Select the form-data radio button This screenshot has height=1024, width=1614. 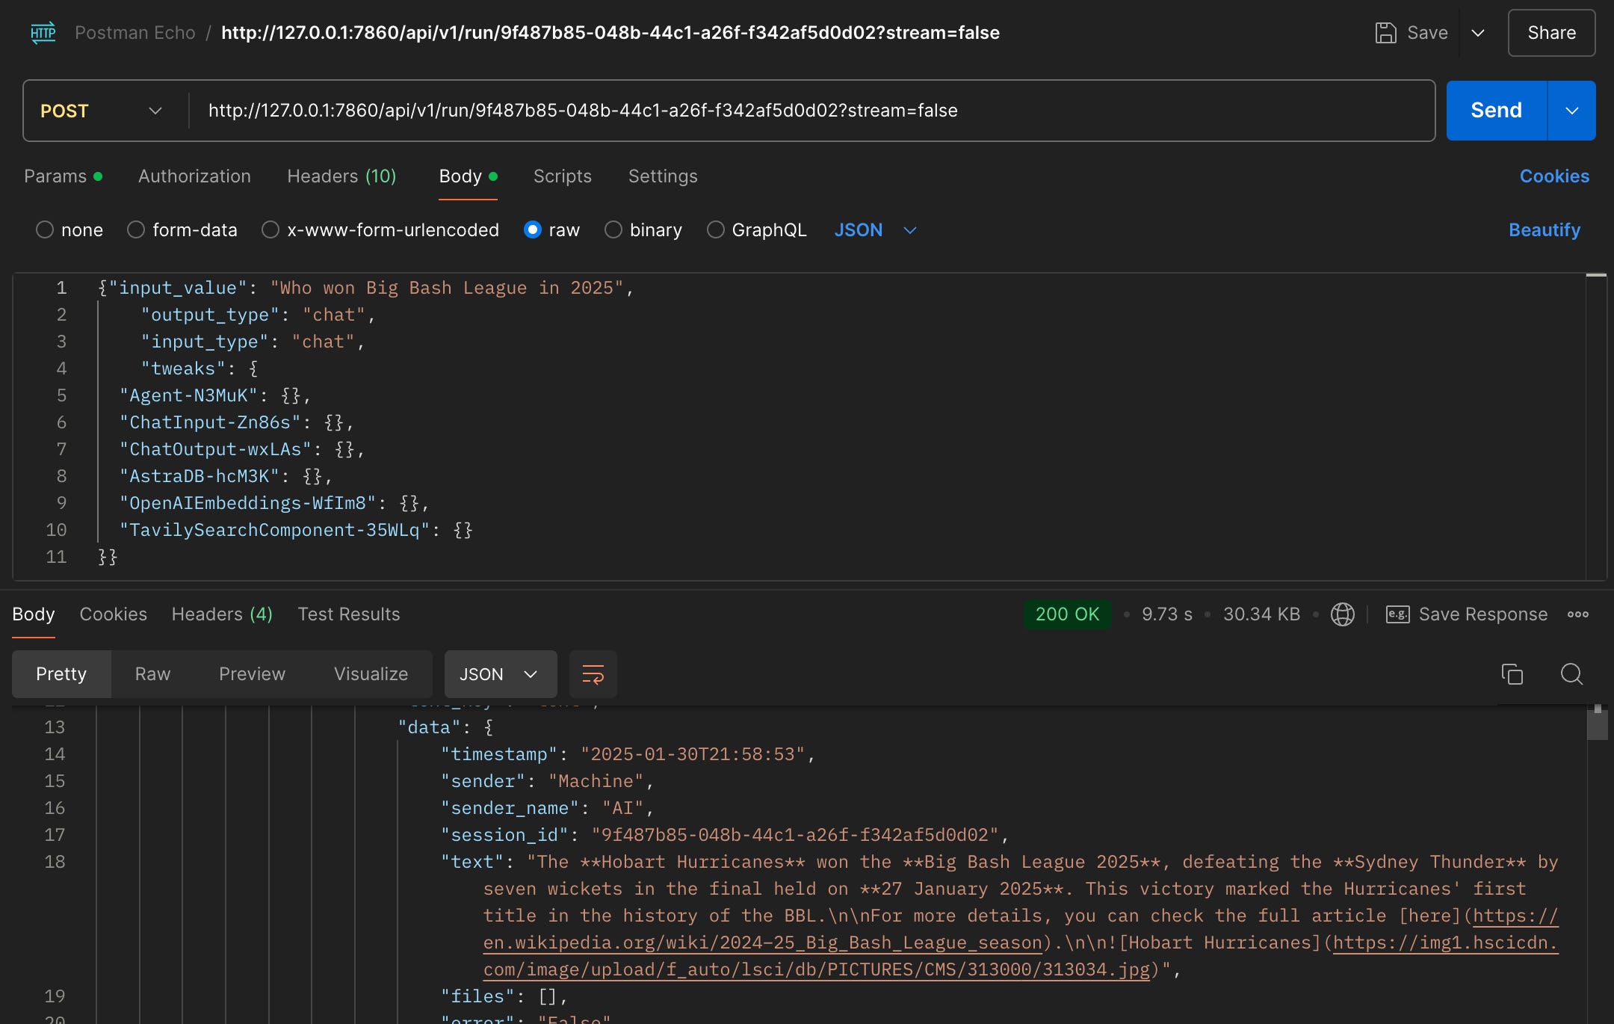click(x=135, y=230)
